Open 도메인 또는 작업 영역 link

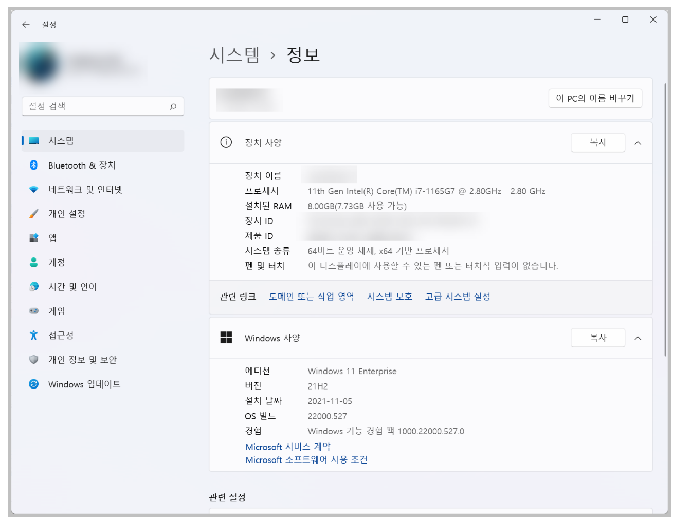click(312, 297)
